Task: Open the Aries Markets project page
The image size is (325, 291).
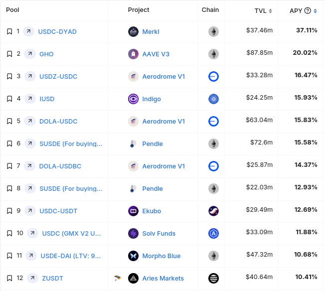Action: (163, 278)
